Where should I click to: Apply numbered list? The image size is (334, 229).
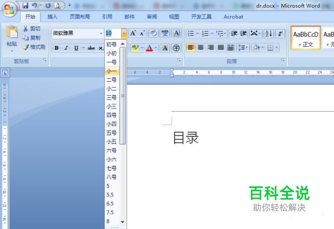coord(205,33)
